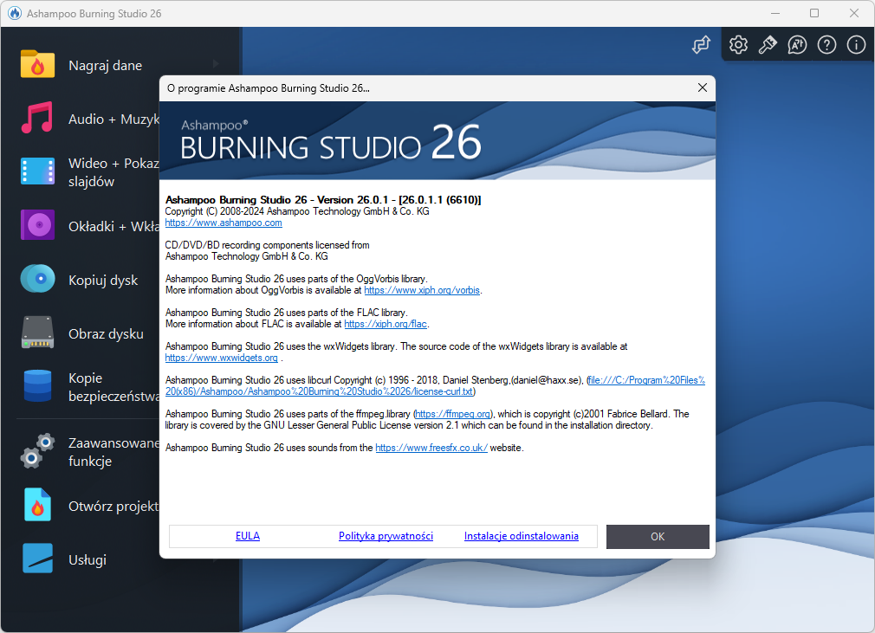The image size is (875, 633).
Task: Click the version text line 26.0.1
Action: point(323,200)
